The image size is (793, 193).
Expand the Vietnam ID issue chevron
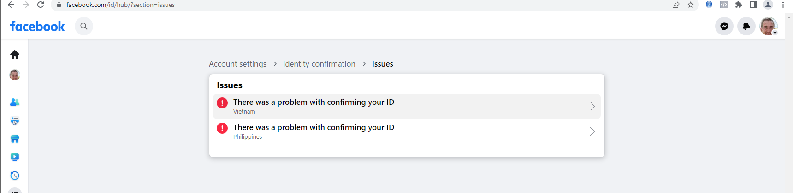592,106
